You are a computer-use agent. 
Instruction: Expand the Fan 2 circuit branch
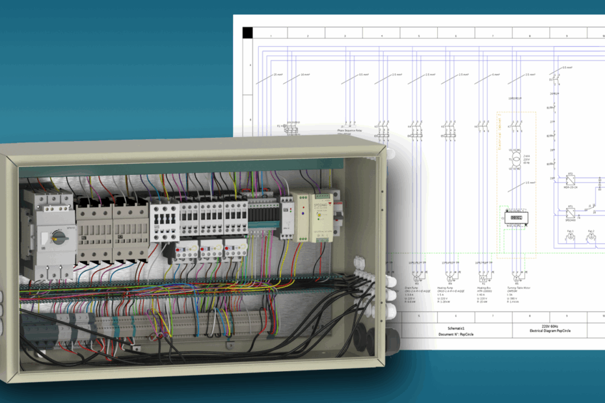591,237
